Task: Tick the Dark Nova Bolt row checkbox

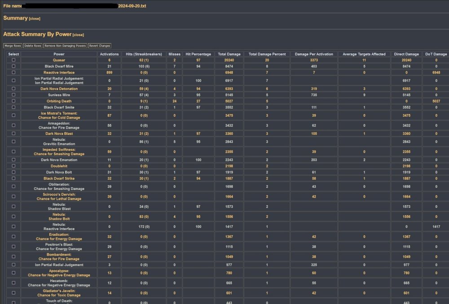Action: (13, 172)
